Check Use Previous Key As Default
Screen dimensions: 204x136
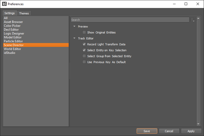[x=84, y=62]
